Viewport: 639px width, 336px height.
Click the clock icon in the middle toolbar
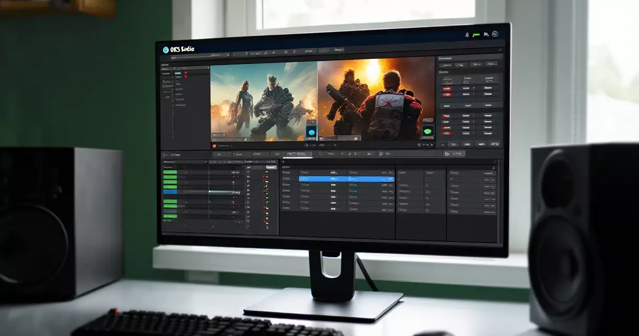[381, 153]
